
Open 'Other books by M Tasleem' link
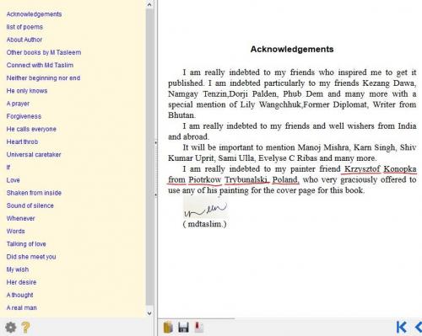click(x=44, y=52)
